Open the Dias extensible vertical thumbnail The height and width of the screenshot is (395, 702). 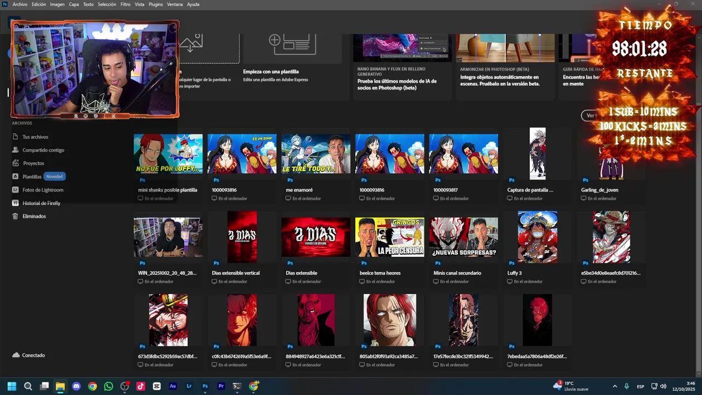[x=242, y=237]
